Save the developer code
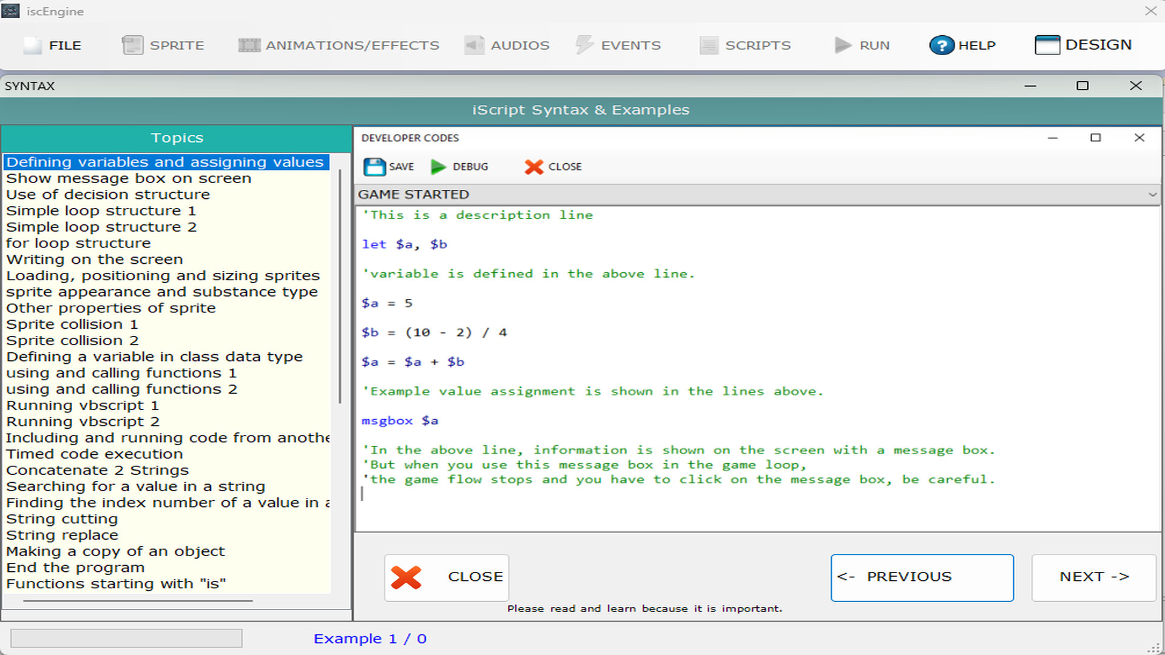 coord(388,167)
